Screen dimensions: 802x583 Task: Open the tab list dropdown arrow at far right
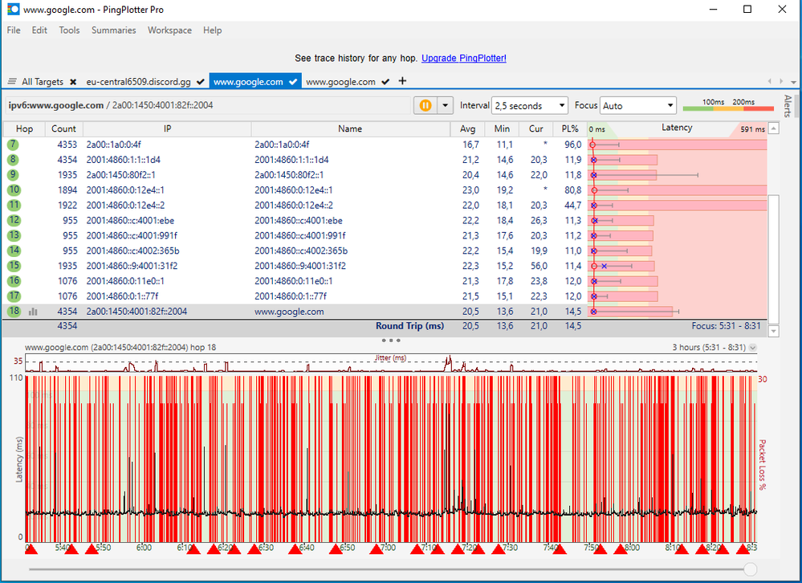(793, 82)
